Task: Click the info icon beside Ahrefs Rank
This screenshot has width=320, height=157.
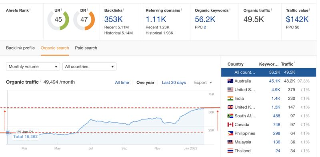Action: 30,9
